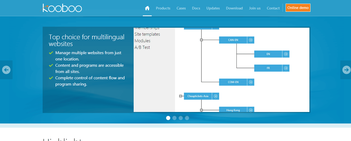Open the Join us page
Image resolution: width=351 pixels, height=141 pixels.
[255, 8]
